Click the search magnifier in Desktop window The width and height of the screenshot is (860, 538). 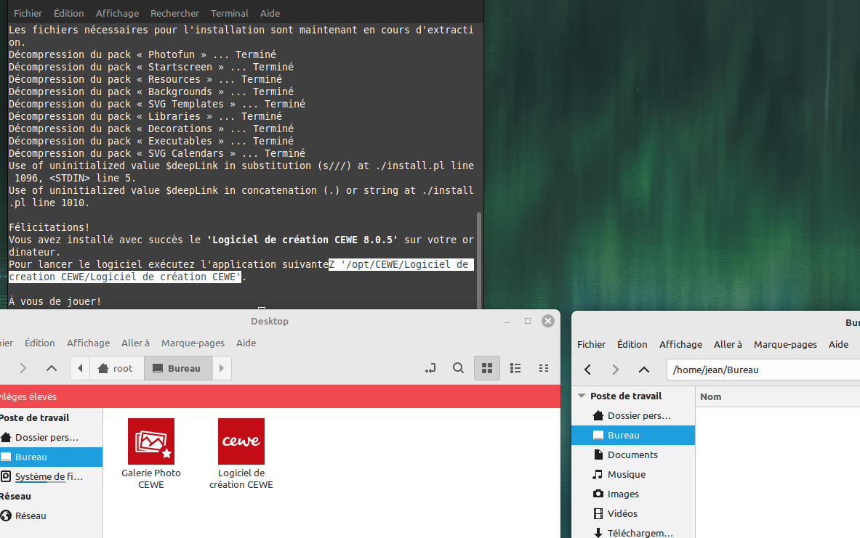458,368
